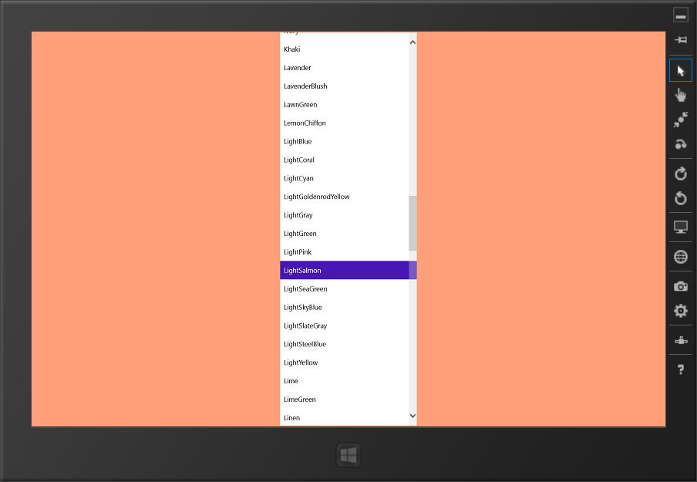
Task: Pick LightSteelBlue from the list
Action: (344, 344)
